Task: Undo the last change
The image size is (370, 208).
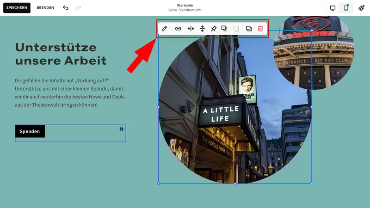Action: click(66, 8)
